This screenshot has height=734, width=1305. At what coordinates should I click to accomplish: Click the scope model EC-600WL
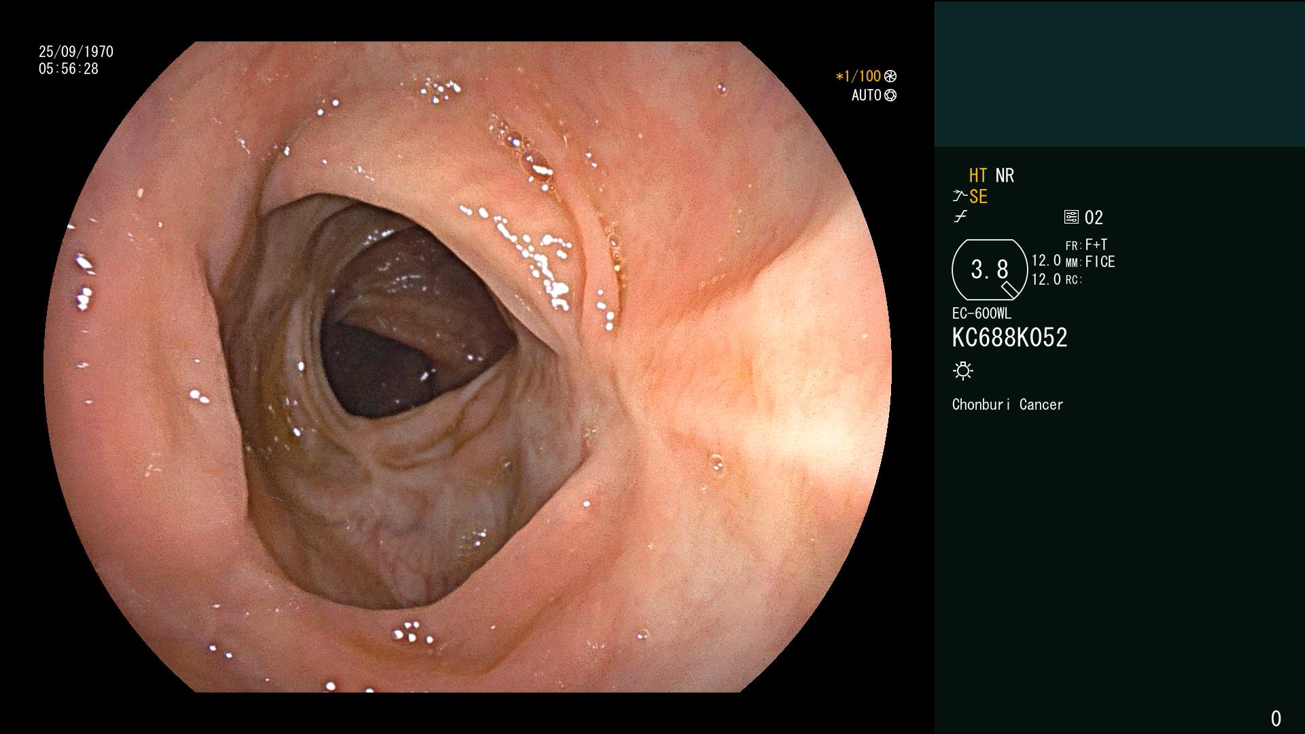(981, 314)
